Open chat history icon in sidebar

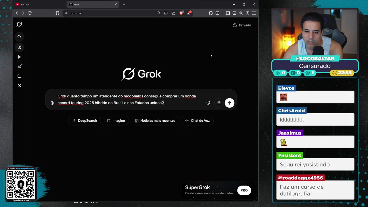pyautogui.click(x=19, y=86)
